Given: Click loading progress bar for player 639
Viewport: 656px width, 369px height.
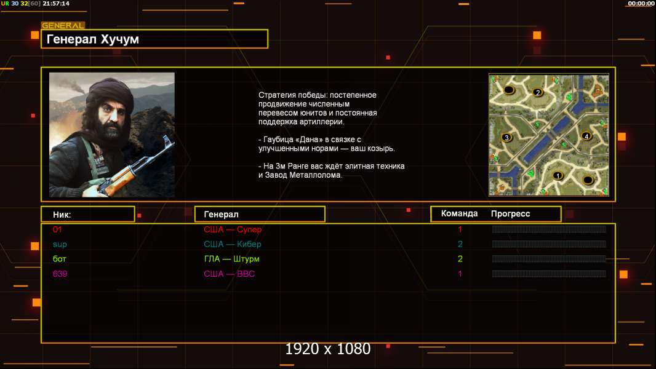Looking at the screenshot, I should (x=549, y=274).
